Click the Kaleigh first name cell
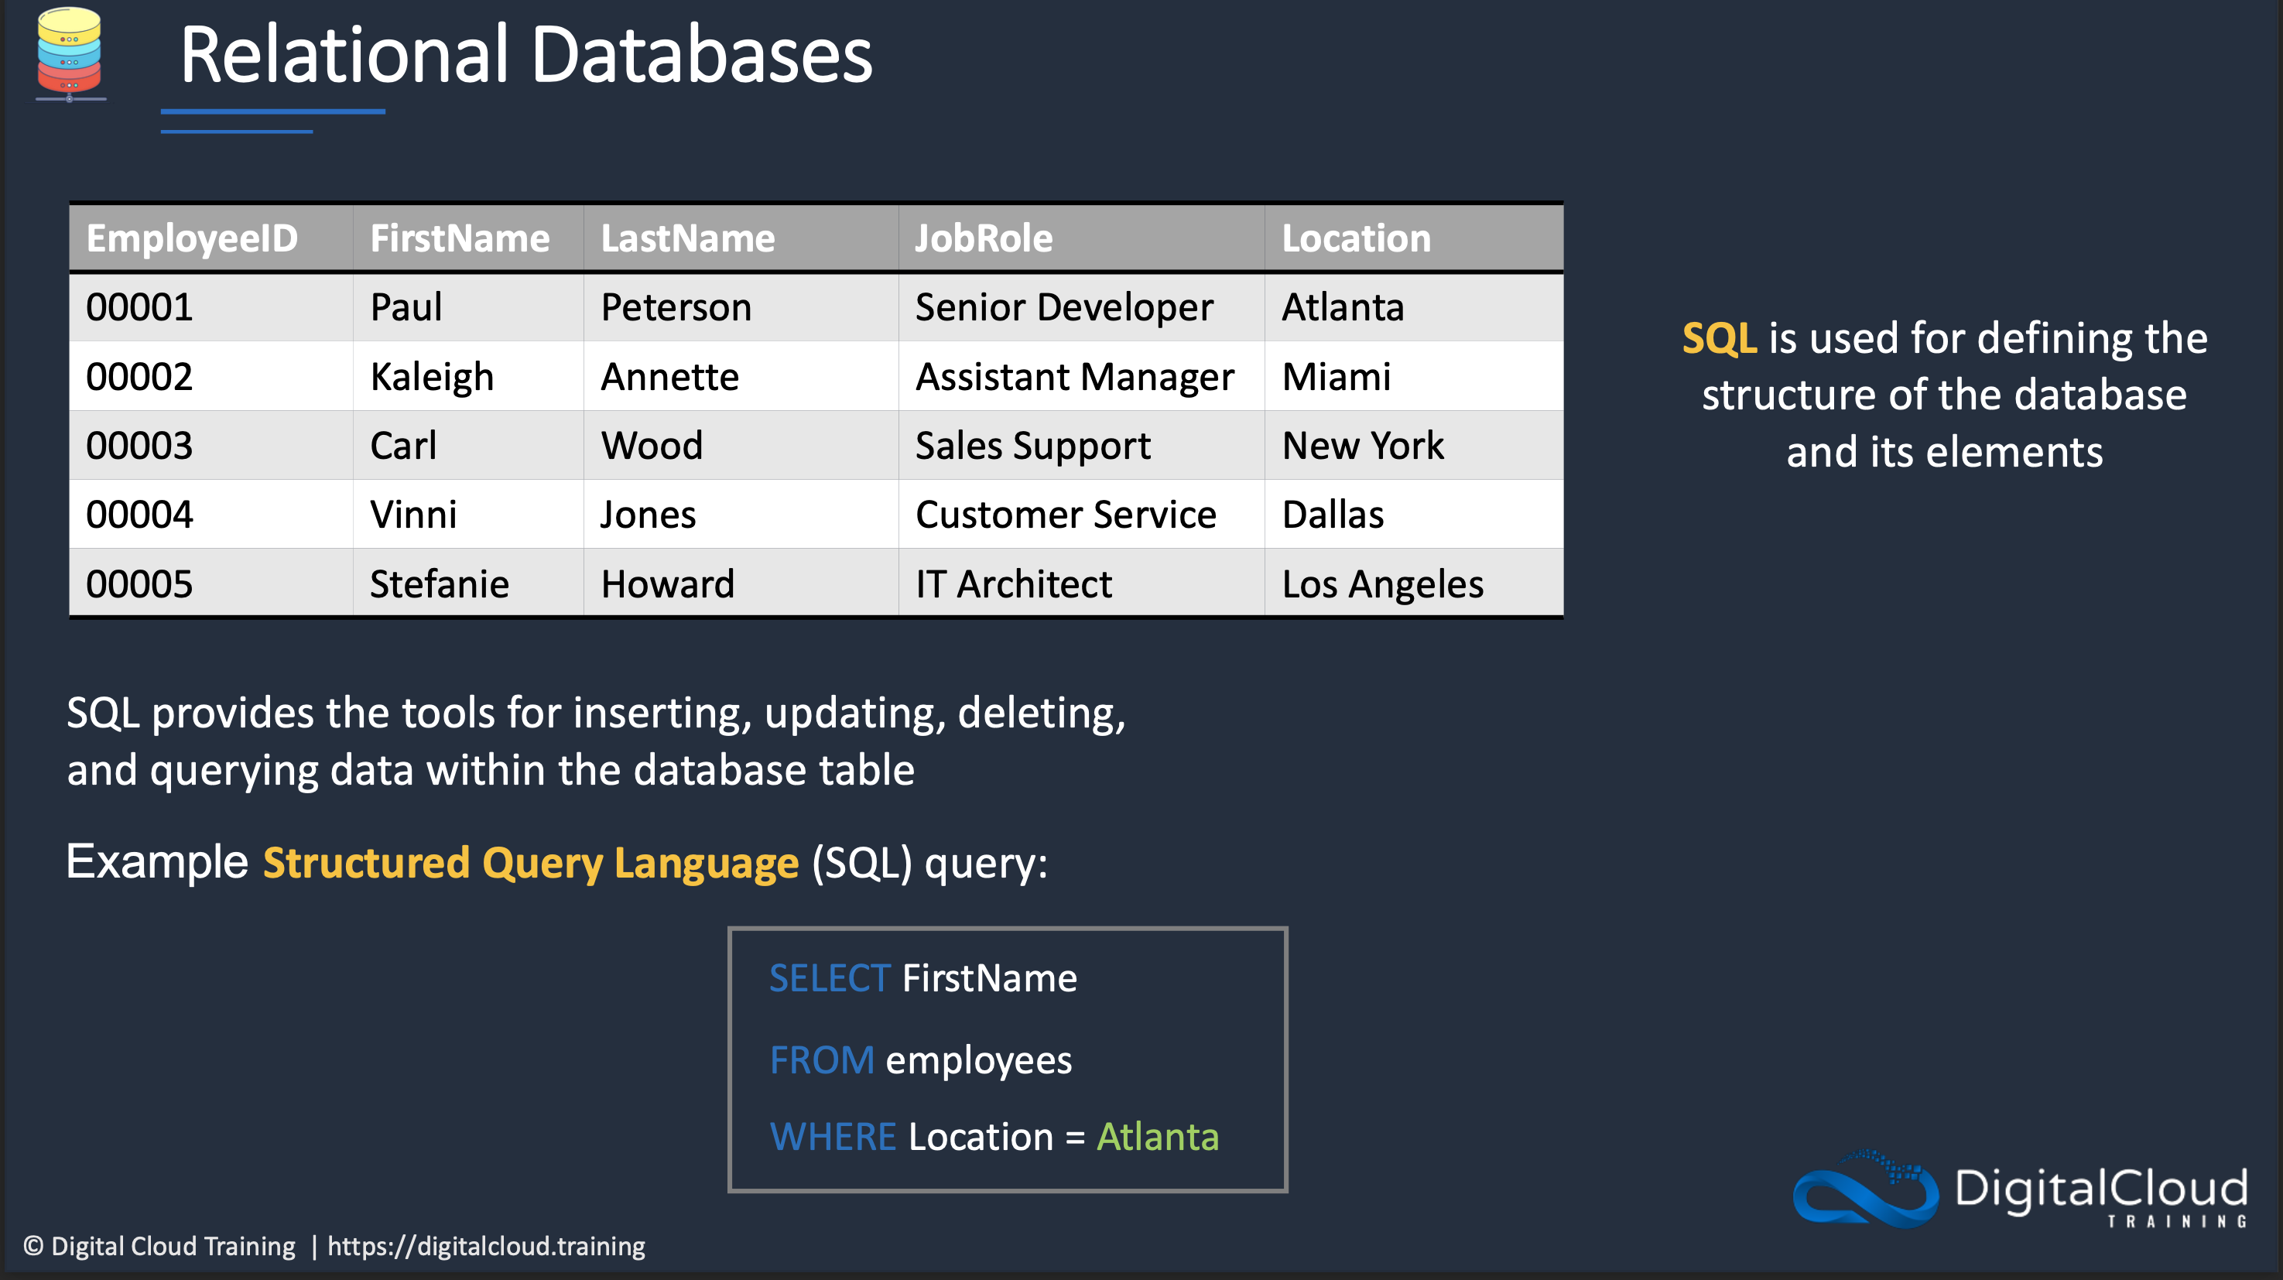The width and height of the screenshot is (2283, 1280). [x=432, y=377]
